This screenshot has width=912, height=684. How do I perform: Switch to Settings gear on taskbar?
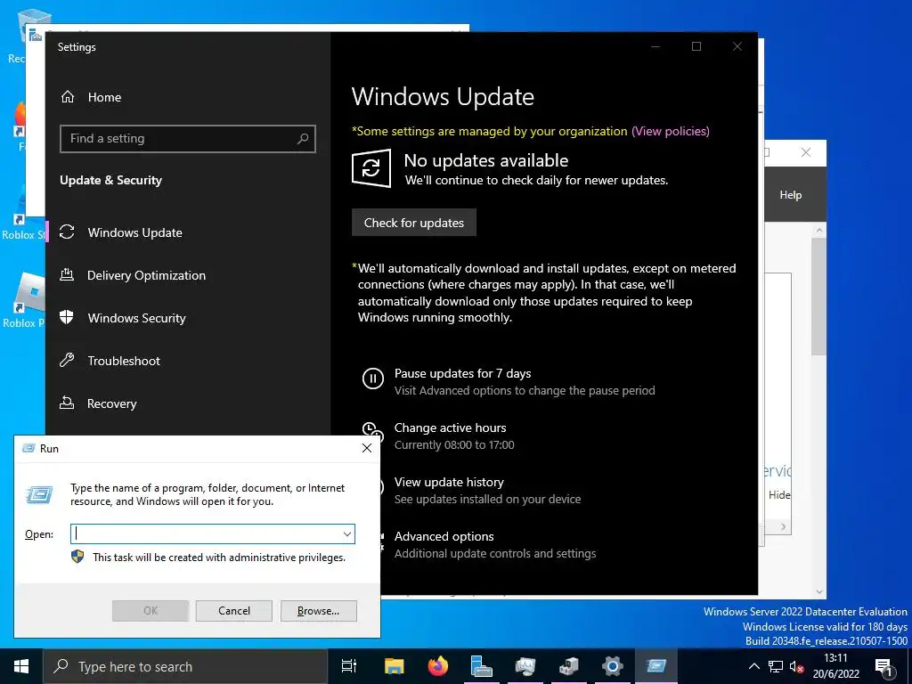(x=612, y=666)
